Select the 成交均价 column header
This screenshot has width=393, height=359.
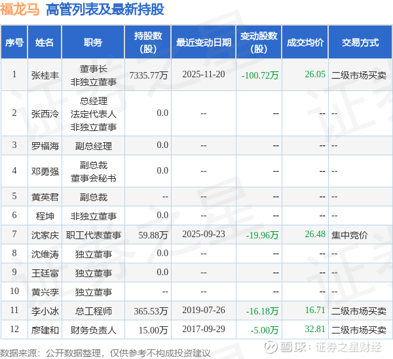305,42
